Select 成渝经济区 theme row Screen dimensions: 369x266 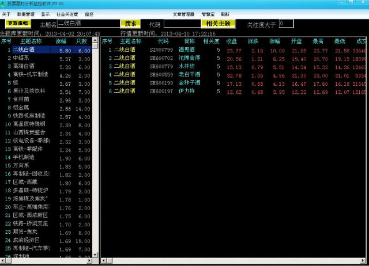pyautogui.click(x=46, y=241)
